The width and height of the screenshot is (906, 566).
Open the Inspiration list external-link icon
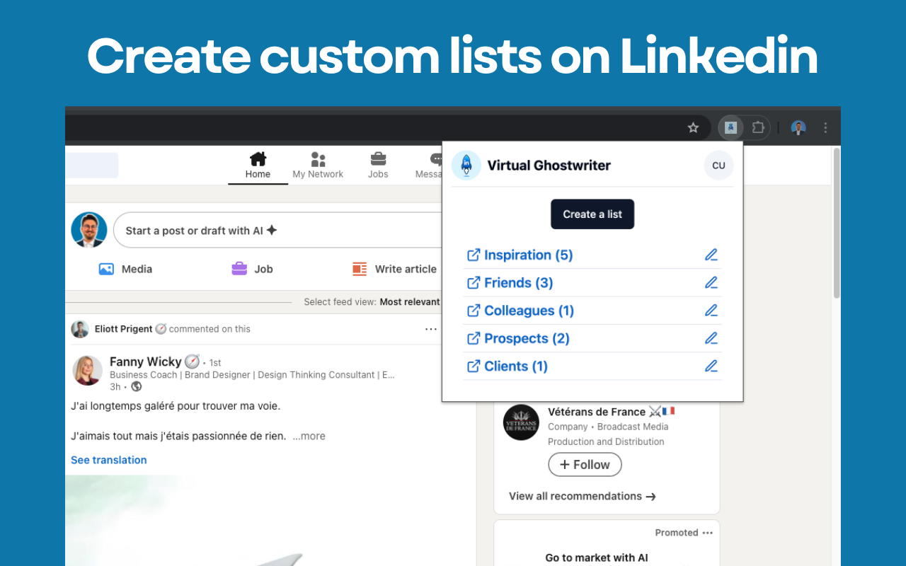point(473,255)
